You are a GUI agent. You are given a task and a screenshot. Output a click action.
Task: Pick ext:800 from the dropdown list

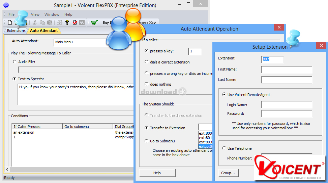[205, 133]
